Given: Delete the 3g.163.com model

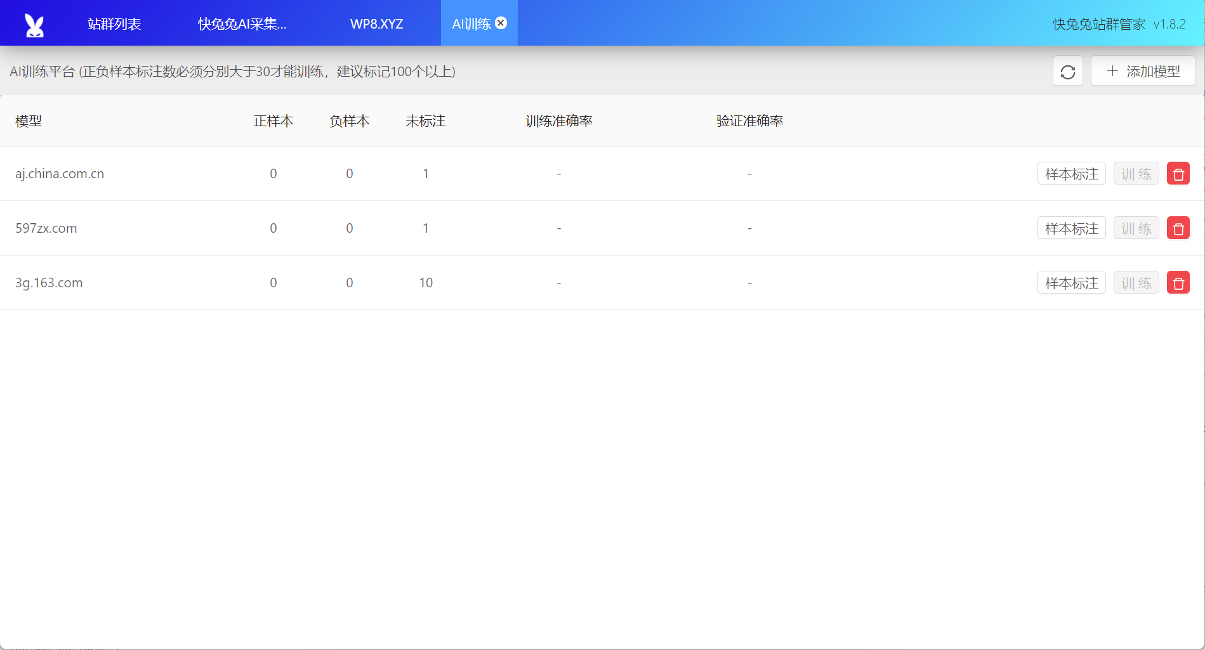Looking at the screenshot, I should click(x=1178, y=283).
